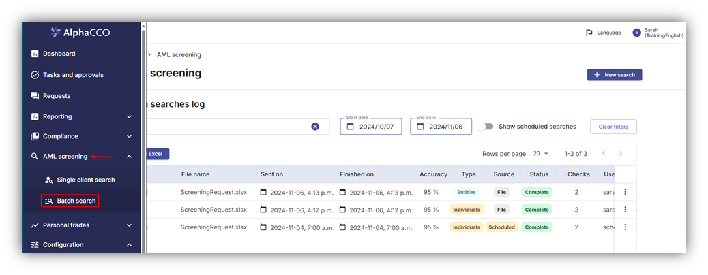Click the Batch search list-magnifier icon
This screenshot has height=275, width=708.
[x=48, y=201]
